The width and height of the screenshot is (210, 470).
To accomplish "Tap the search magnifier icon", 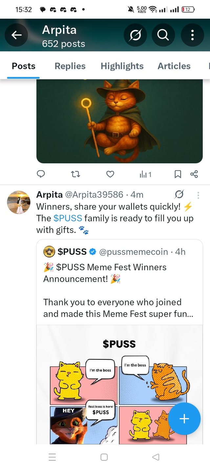I will tap(163, 35).
